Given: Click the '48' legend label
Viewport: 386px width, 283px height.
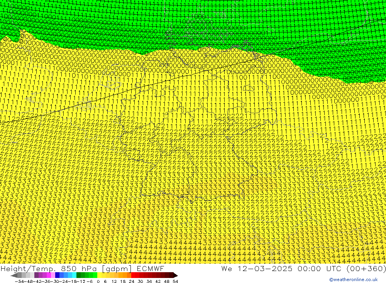Looking at the screenshot, I should point(167,281).
